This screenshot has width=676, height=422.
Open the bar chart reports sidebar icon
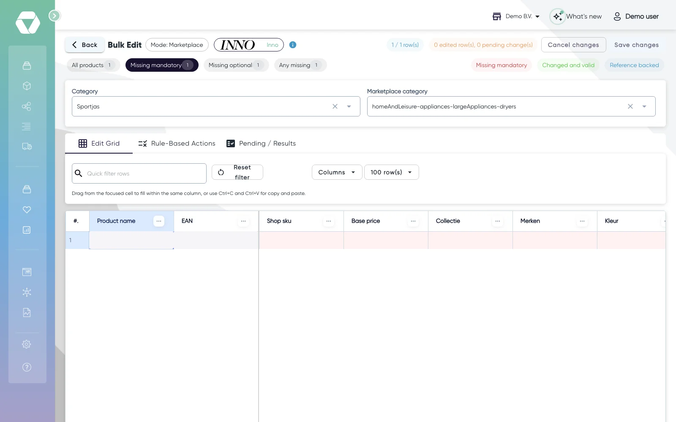tap(27, 230)
